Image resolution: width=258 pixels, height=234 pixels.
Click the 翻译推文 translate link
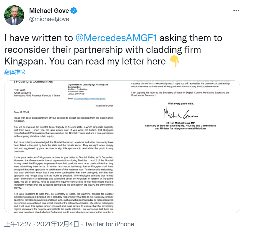click(15, 72)
